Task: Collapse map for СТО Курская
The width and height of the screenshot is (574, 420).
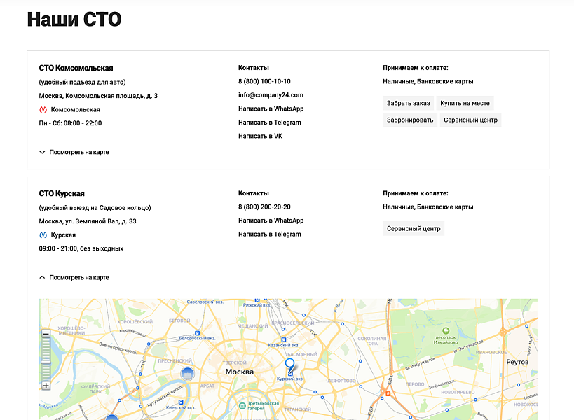Action: point(74,278)
